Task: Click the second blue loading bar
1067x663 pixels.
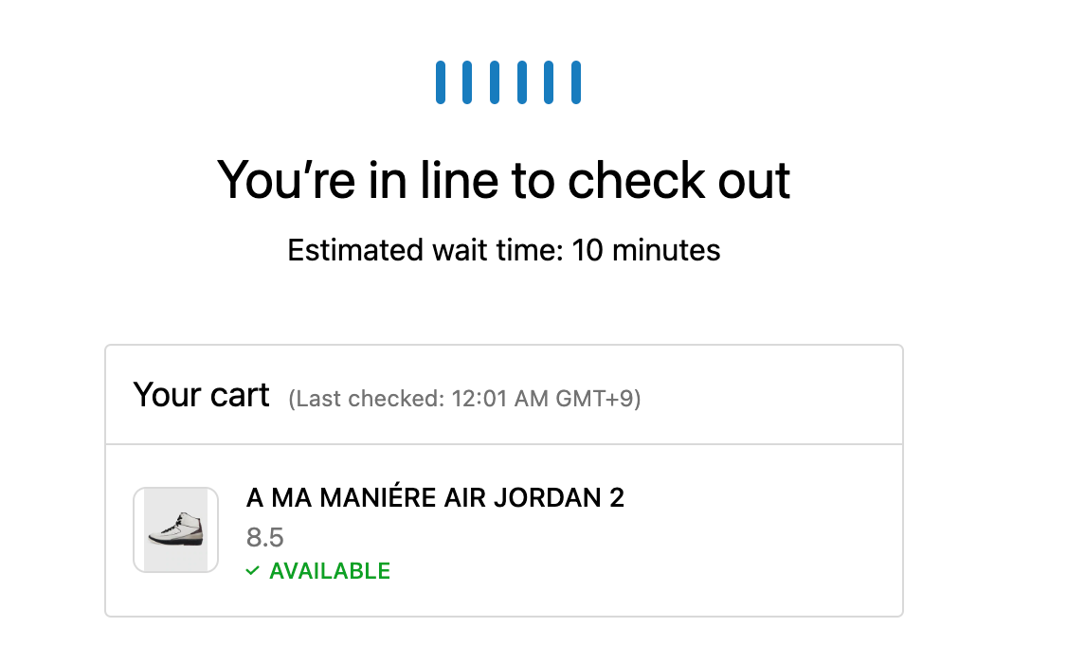Action: coord(467,82)
